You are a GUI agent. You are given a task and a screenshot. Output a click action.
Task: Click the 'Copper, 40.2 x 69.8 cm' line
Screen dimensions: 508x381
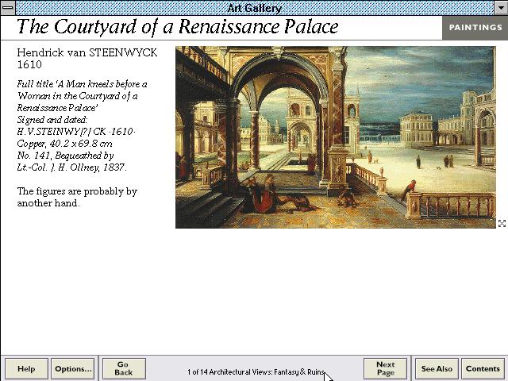(65, 144)
